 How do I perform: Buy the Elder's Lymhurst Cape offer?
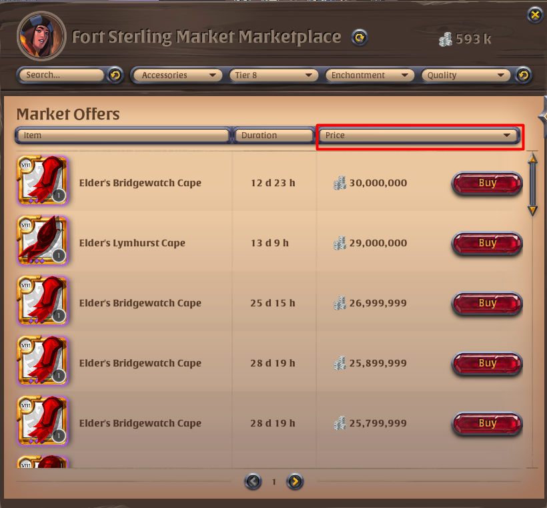[x=487, y=243]
